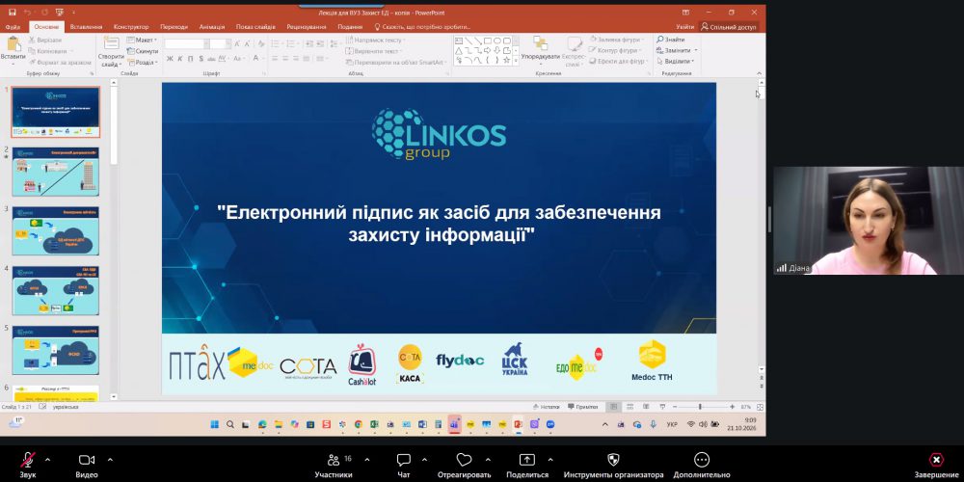Click the Отреагировать reactions button
The width and height of the screenshot is (964, 482).
[465, 466]
